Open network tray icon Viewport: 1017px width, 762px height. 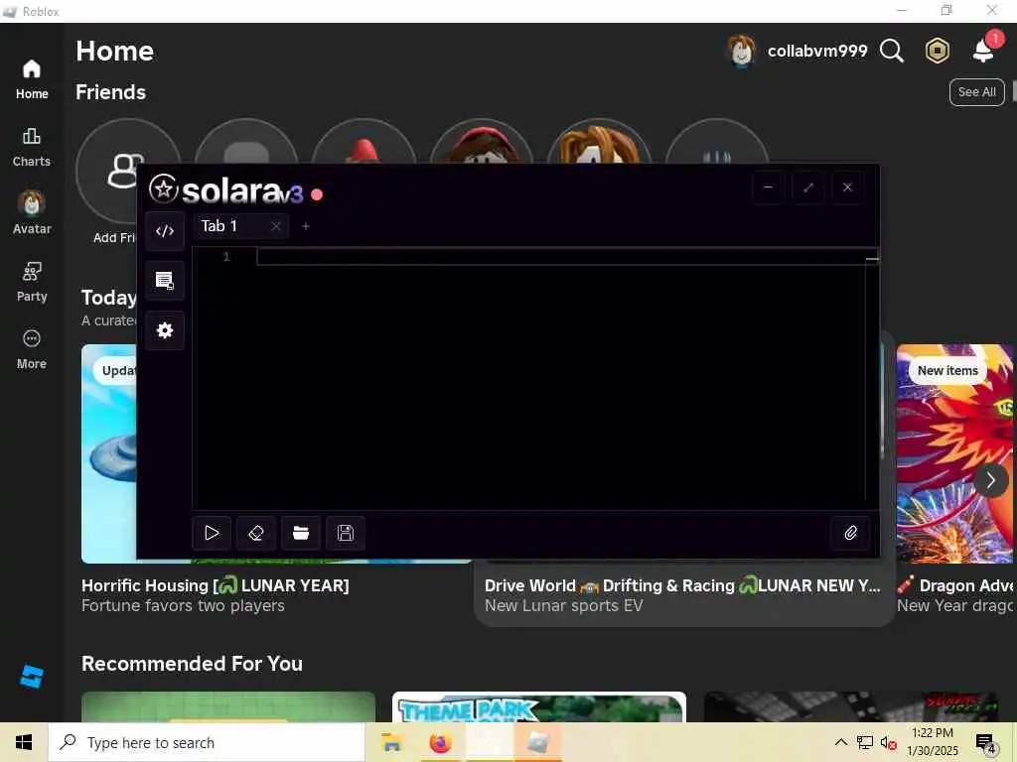click(x=865, y=742)
